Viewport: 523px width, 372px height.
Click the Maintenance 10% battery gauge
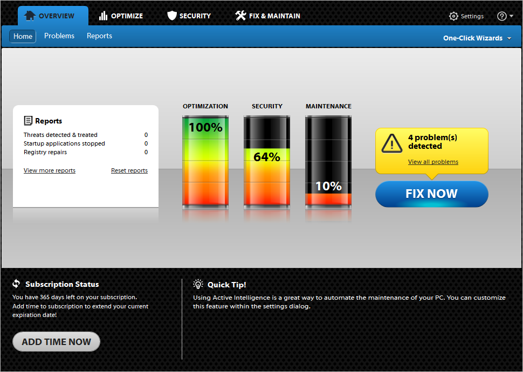(328, 161)
